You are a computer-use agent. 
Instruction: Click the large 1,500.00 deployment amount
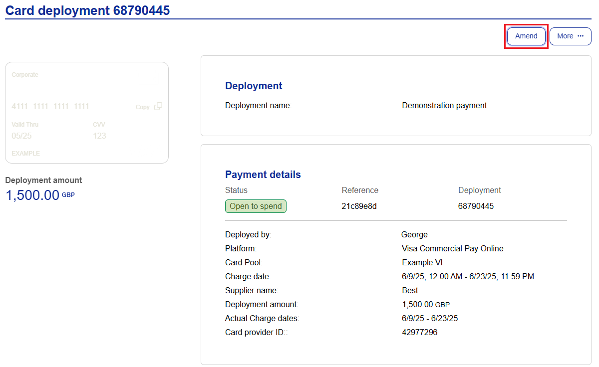[32, 195]
